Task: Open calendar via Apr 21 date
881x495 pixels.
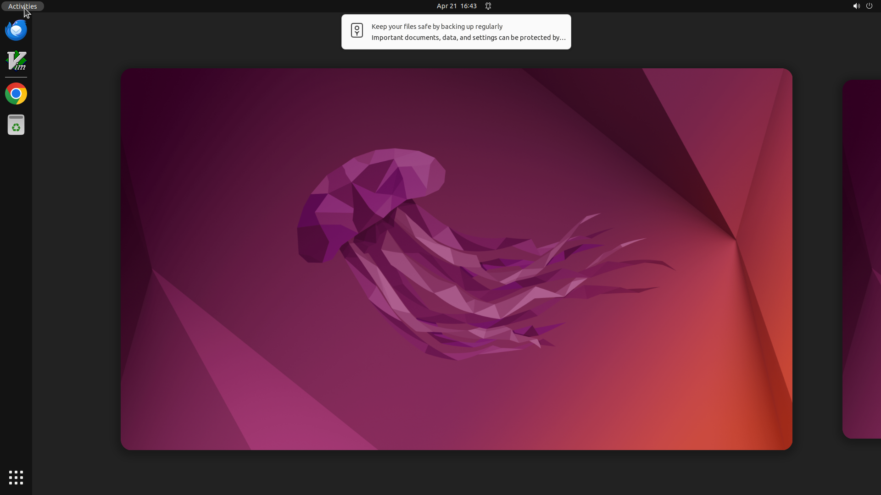Action: [446, 6]
